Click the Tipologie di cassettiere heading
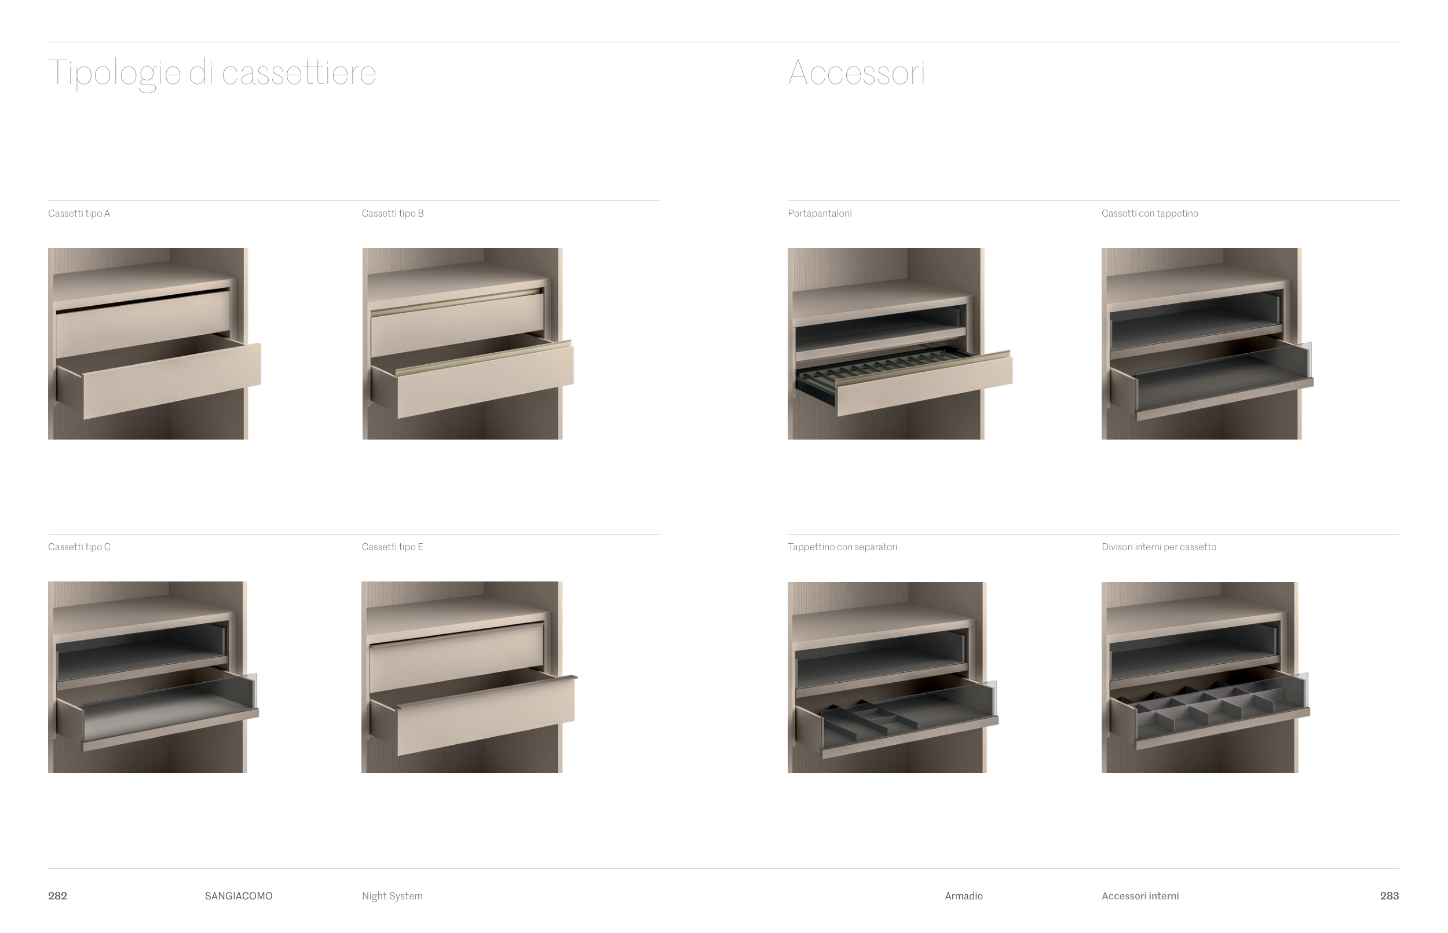Image resolution: width=1448 pixels, height=933 pixels. [212, 73]
